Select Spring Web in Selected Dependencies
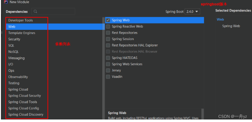 tap(231, 26)
